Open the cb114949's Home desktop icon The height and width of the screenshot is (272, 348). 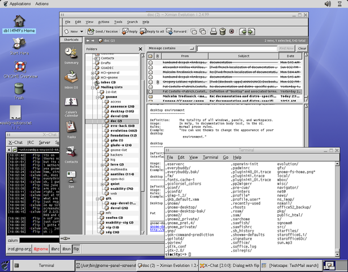click(x=19, y=21)
